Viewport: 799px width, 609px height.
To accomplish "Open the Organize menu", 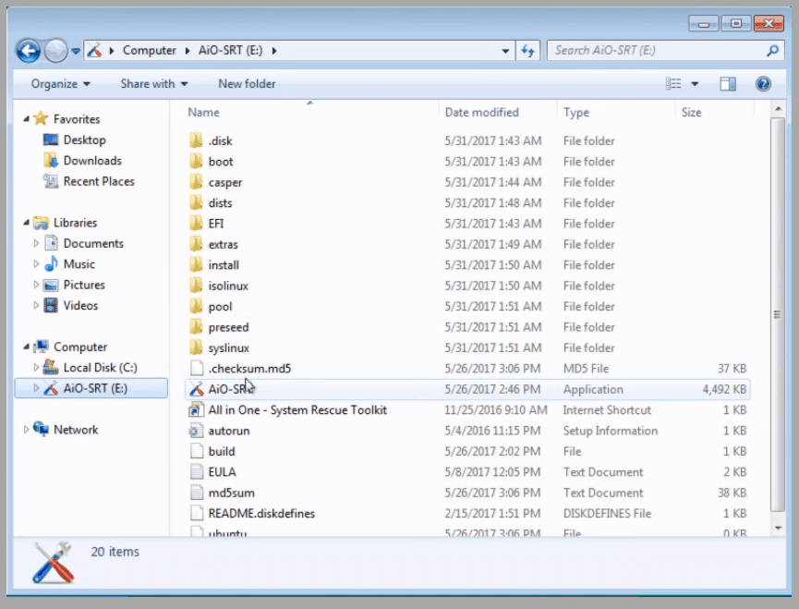I will pos(60,84).
